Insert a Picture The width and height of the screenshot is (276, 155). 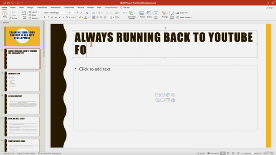(142, 14)
